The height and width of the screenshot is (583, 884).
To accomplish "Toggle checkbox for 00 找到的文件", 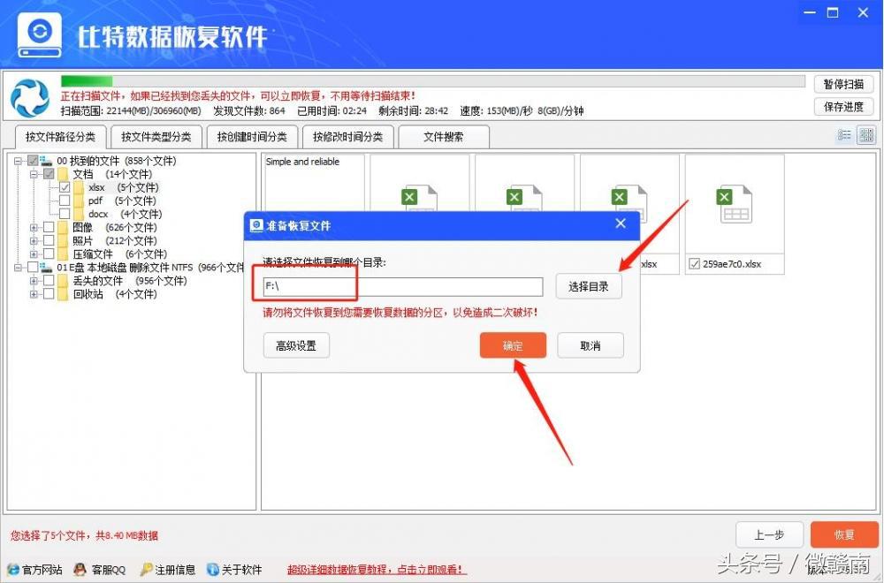I will click(x=33, y=161).
